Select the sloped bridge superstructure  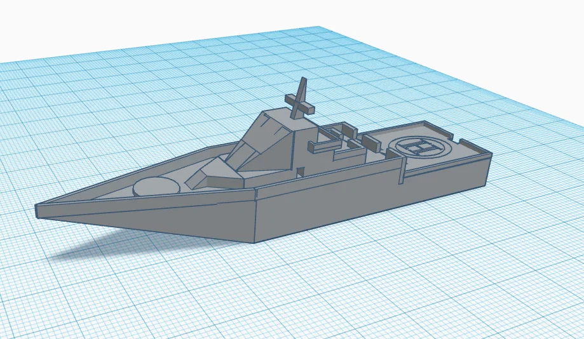(272, 142)
